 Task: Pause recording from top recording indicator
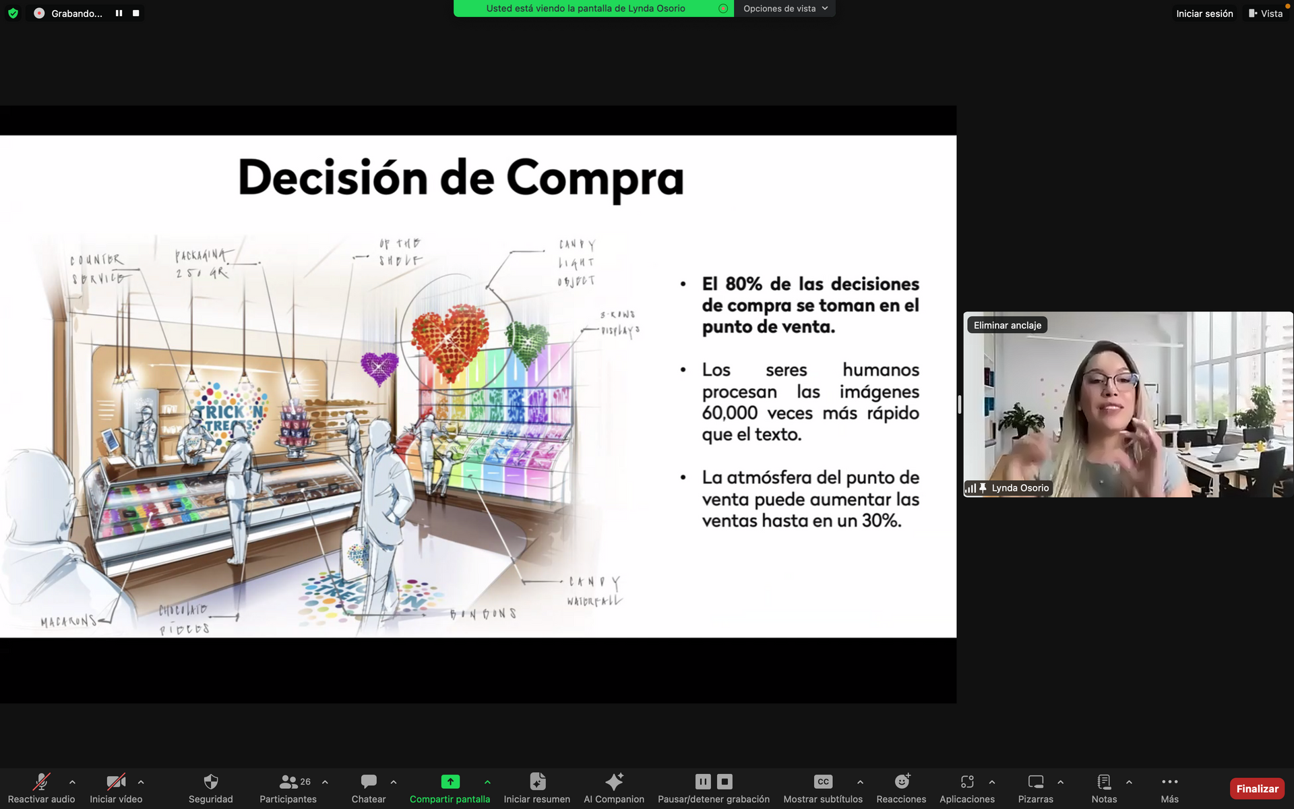[119, 13]
